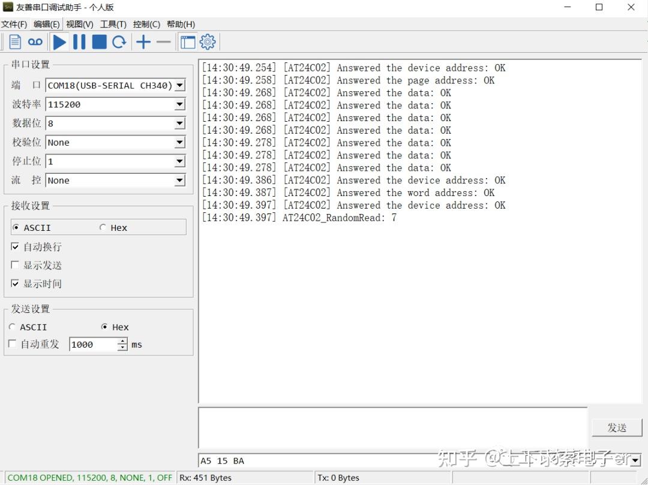Pause the serial data reception
The height and width of the screenshot is (485, 648).
(79, 41)
